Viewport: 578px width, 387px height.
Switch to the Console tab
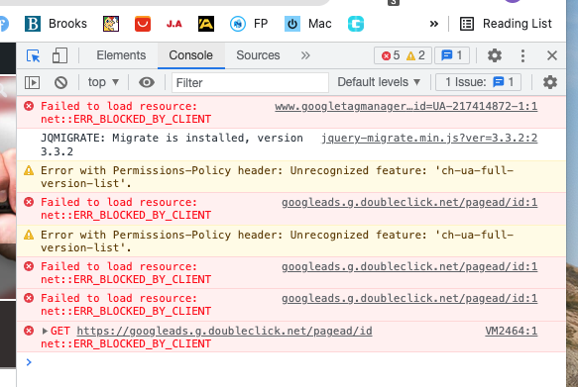pyautogui.click(x=191, y=55)
